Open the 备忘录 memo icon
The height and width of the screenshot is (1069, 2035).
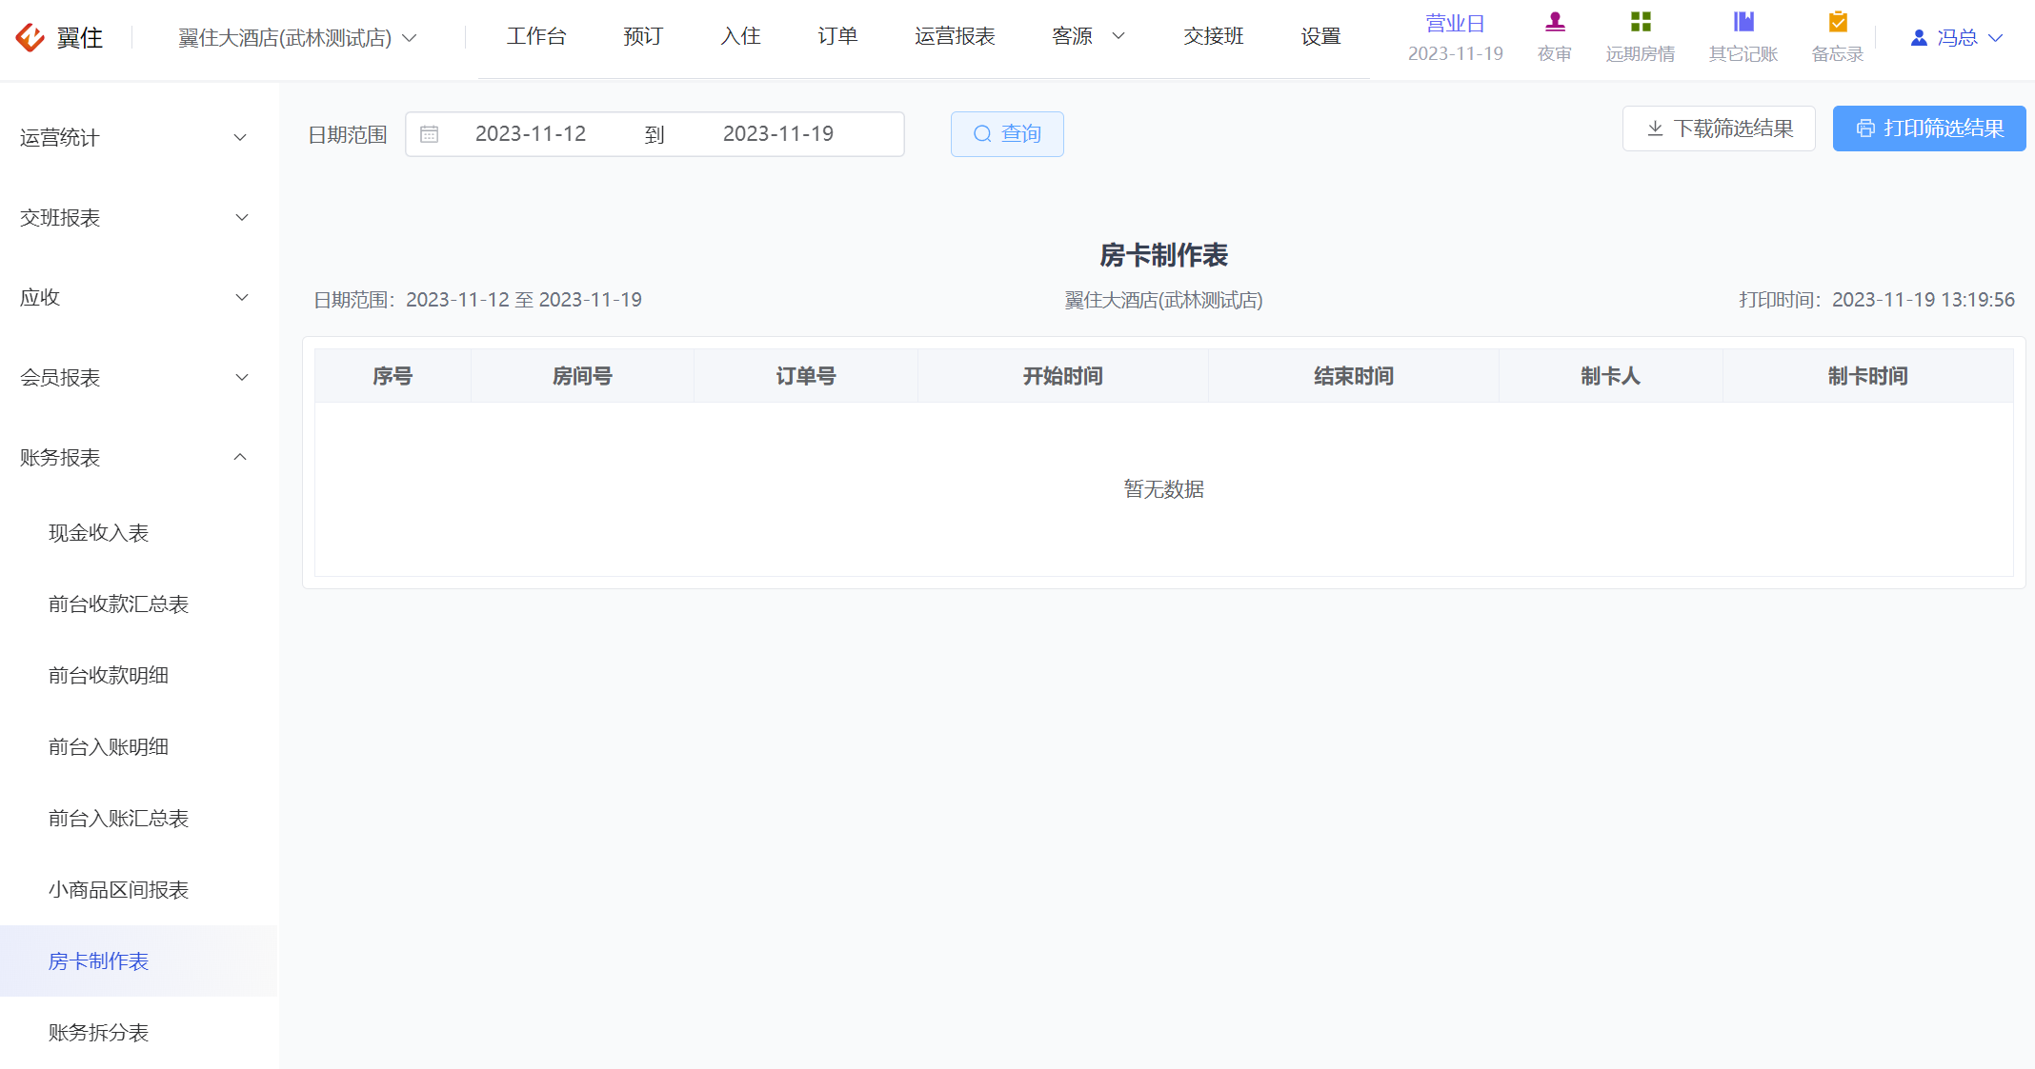coord(1838,21)
